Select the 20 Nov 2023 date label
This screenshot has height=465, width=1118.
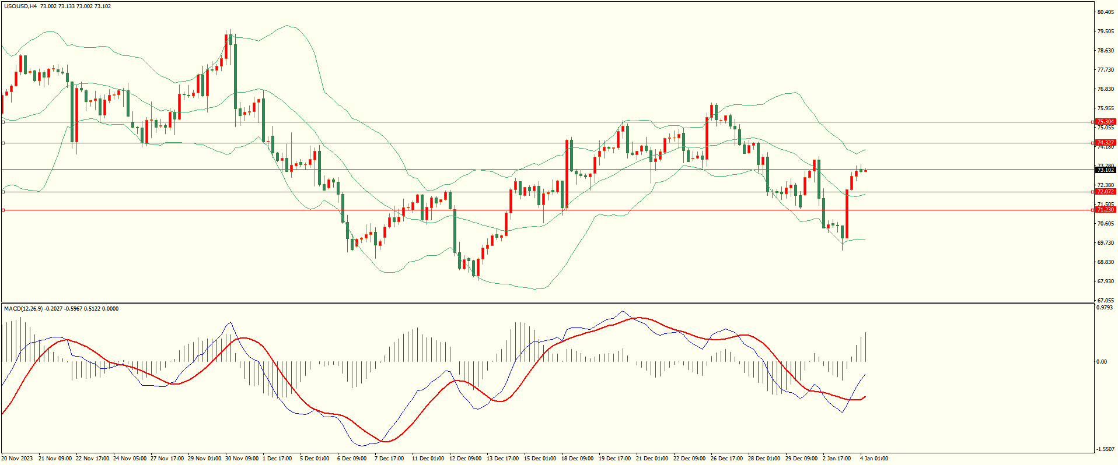[x=18, y=459]
